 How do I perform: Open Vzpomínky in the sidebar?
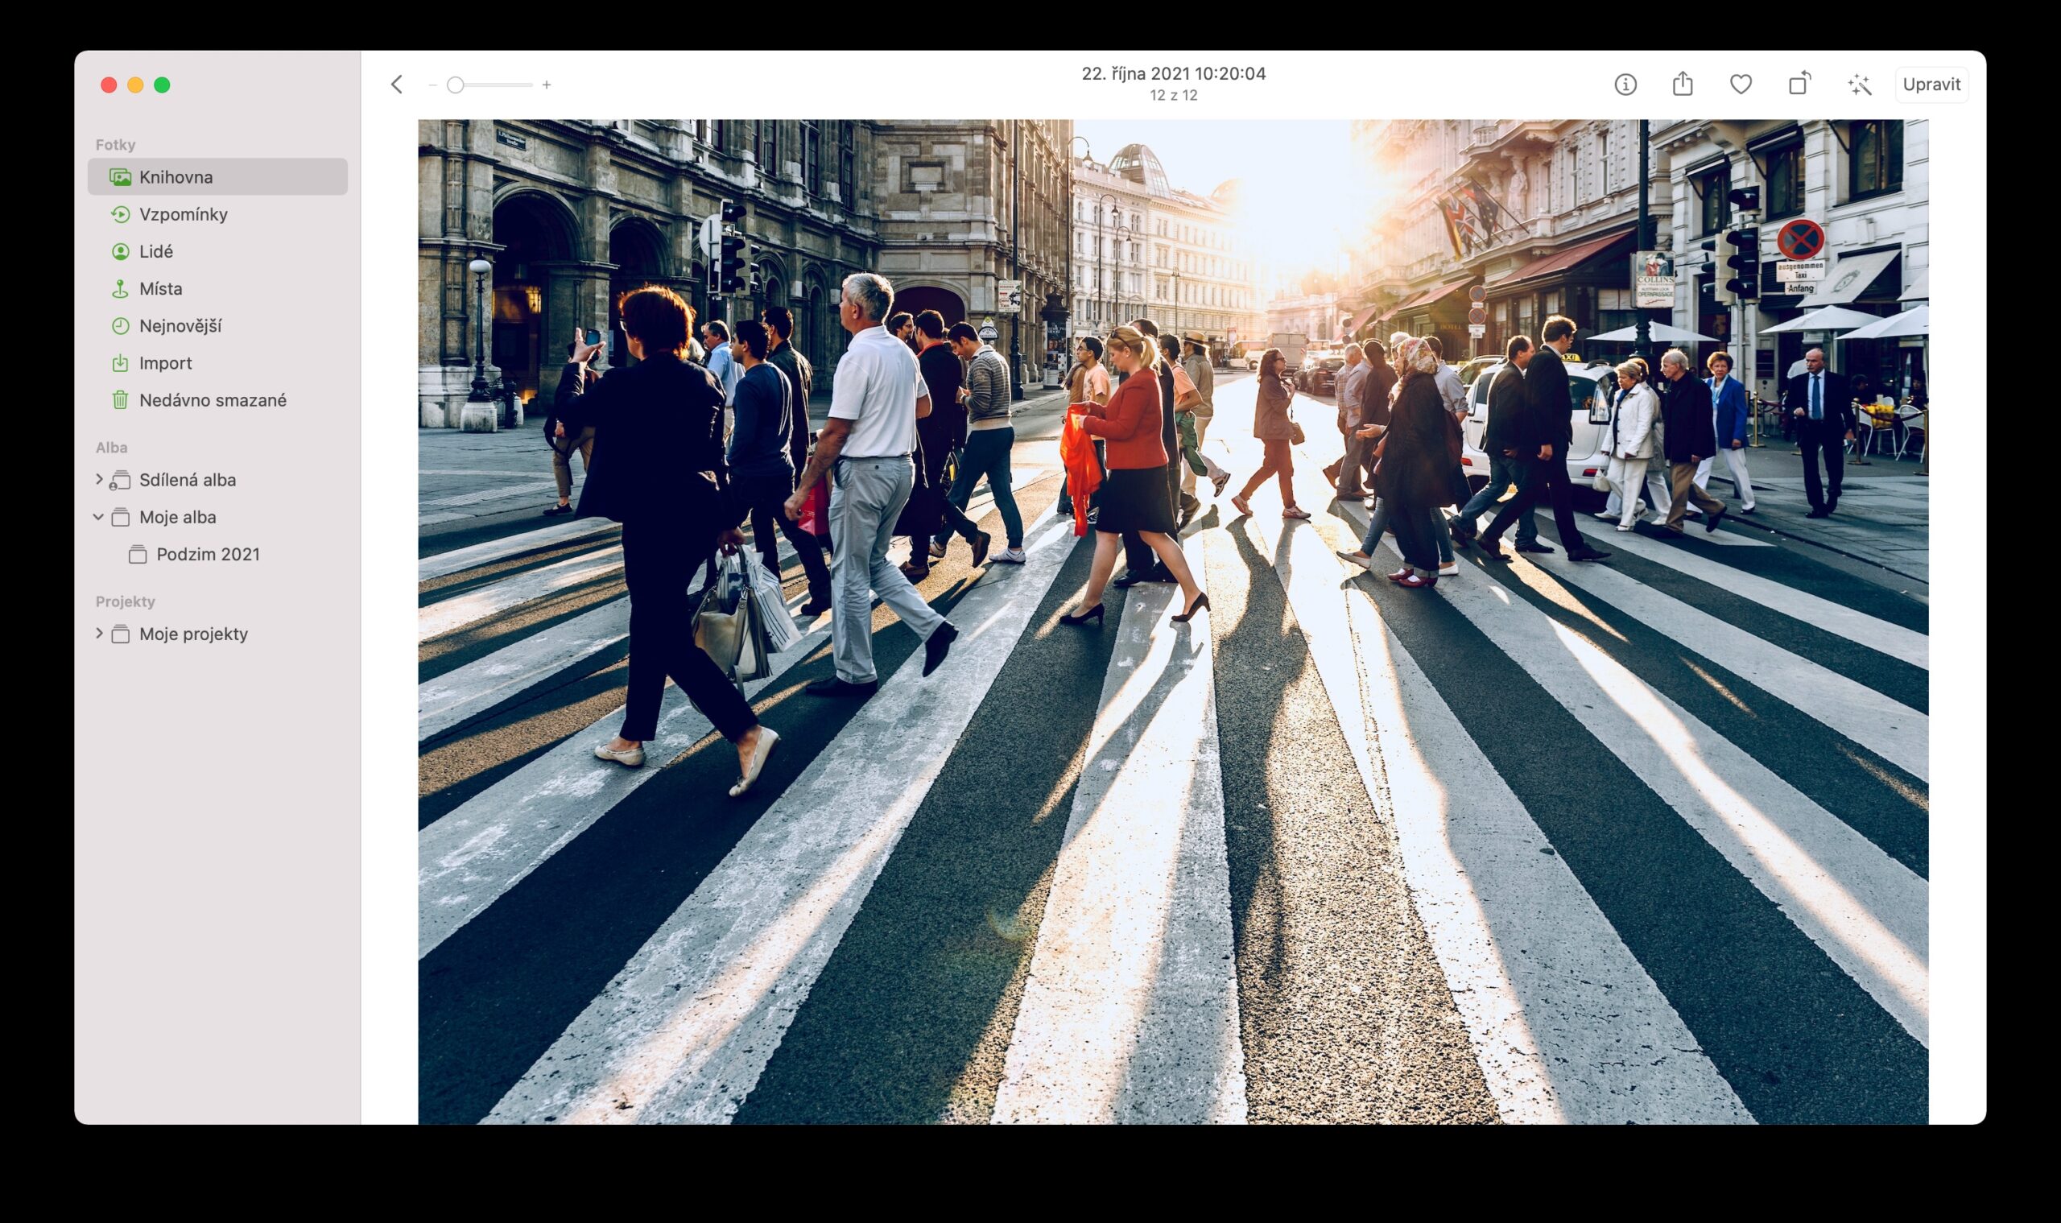tap(183, 214)
